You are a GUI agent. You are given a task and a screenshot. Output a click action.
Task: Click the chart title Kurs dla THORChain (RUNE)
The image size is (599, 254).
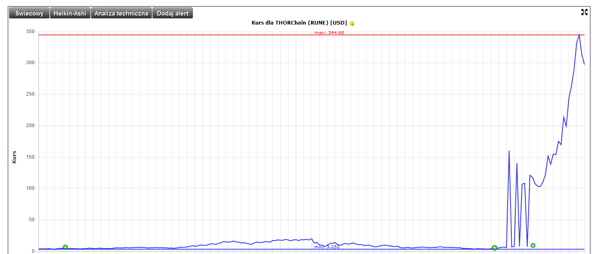pyautogui.click(x=299, y=23)
